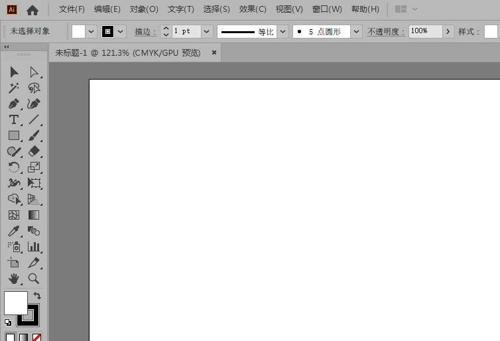Select the Eraser tool
The width and height of the screenshot is (500, 341).
pos(34,151)
